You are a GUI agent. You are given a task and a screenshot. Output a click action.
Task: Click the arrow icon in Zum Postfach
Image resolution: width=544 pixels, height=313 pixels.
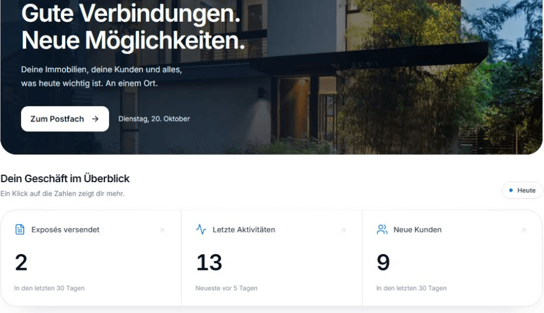click(95, 119)
